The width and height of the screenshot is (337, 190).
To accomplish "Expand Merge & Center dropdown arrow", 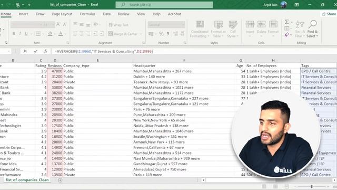I will pyautogui.click(x=141, y=34).
